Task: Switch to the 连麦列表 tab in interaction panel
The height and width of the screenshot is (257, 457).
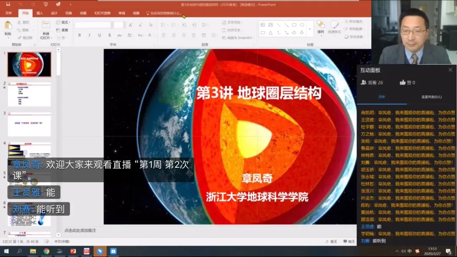Action: click(x=431, y=97)
